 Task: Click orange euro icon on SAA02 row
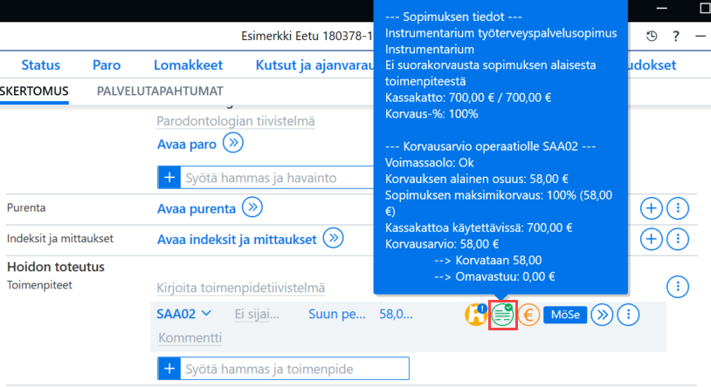click(528, 315)
